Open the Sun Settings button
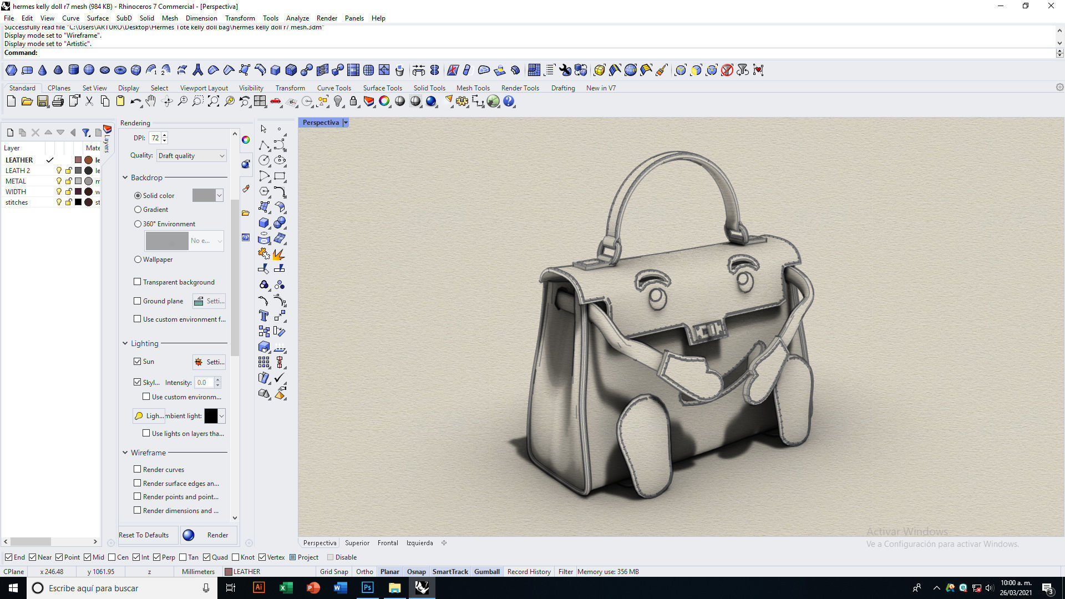 coord(209,362)
